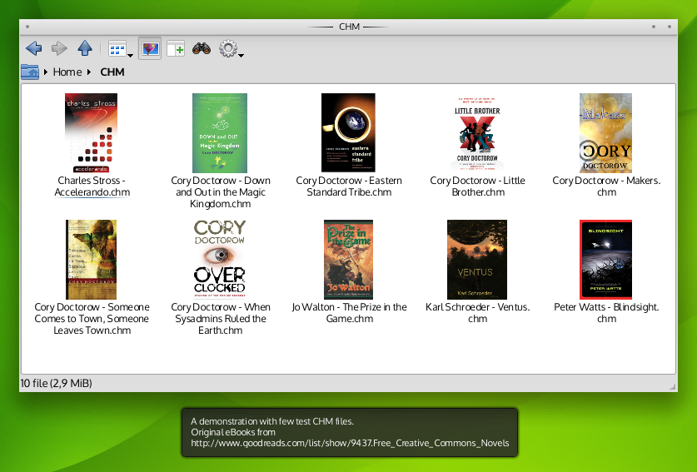Screen dimensions: 697x472
Task: Click the goodreads URL in the caption
Action: [350, 443]
